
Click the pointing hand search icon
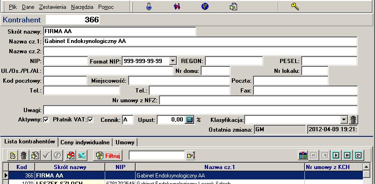coord(191,156)
